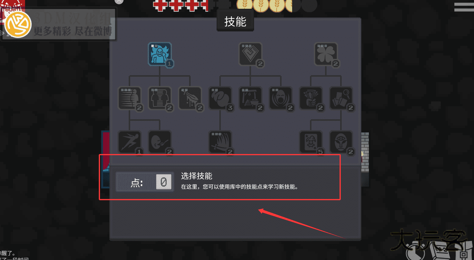This screenshot has width=474, height=260.
Task: Select the four-leaf clover skill
Action: [326, 54]
